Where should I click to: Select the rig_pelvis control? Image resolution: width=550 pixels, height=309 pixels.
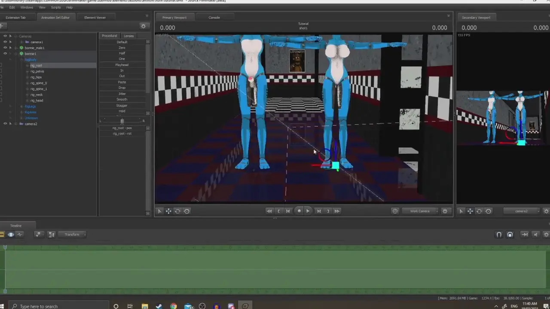[x=37, y=71]
